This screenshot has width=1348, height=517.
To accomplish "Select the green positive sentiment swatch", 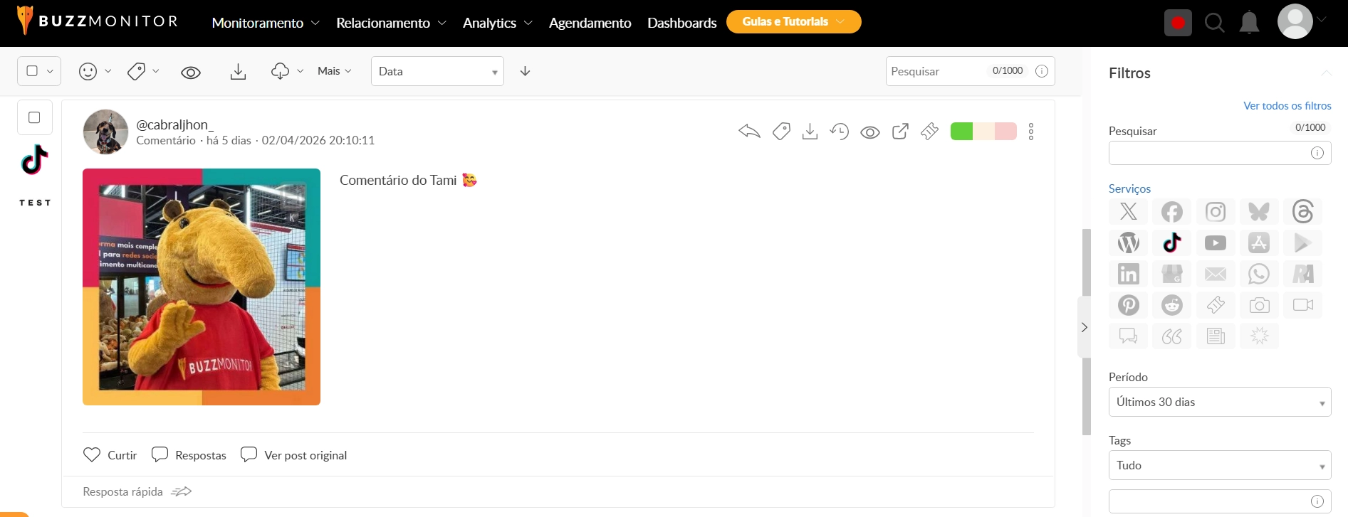I will point(961,132).
